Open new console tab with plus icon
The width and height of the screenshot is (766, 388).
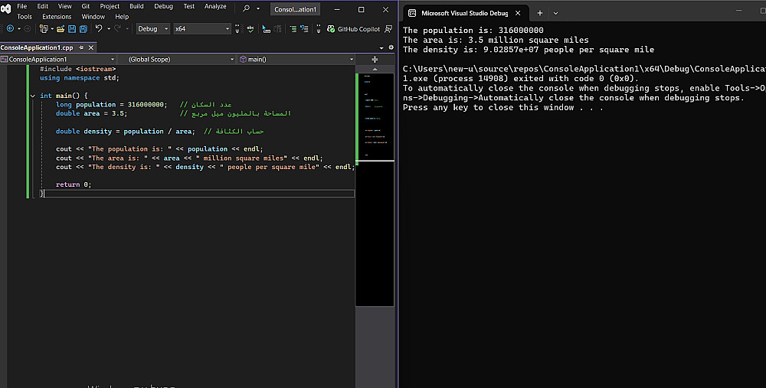[539, 13]
